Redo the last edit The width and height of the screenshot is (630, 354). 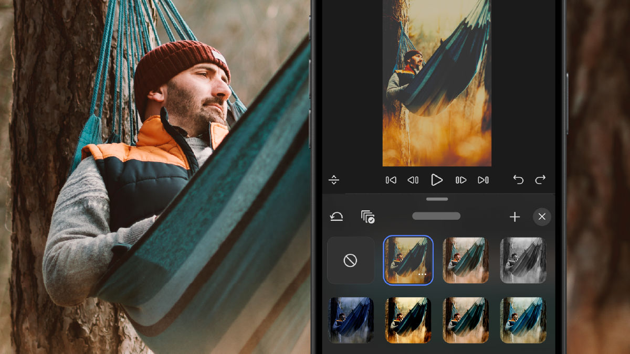coord(540,180)
